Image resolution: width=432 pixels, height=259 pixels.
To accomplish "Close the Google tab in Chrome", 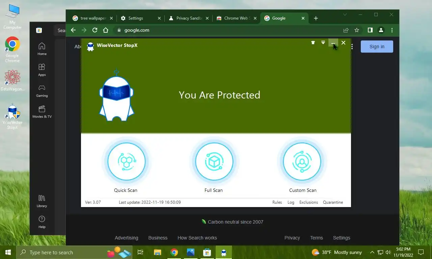I will point(303,18).
